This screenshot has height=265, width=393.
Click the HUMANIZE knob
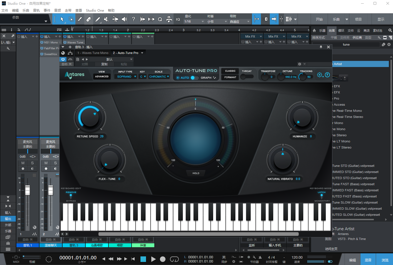coord(302,117)
